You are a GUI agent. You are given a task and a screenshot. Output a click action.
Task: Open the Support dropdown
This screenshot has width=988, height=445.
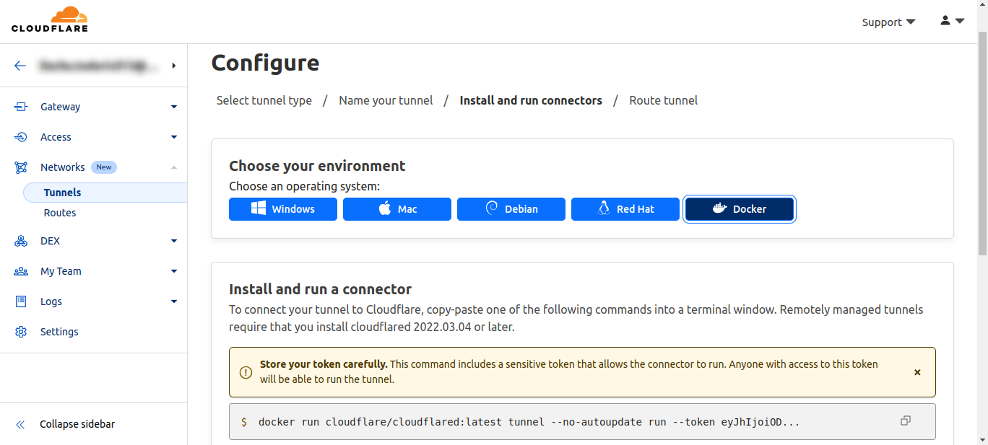(888, 22)
